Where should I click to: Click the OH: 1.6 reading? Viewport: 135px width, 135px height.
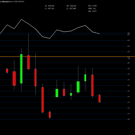pyautogui.click(x=92, y=9)
